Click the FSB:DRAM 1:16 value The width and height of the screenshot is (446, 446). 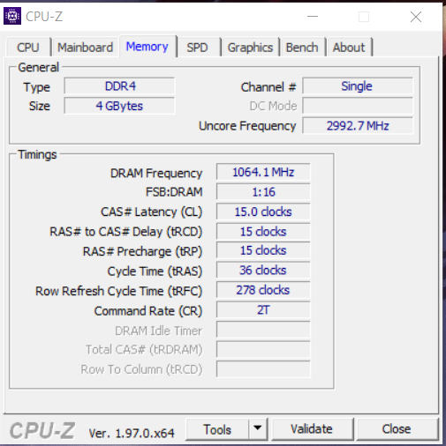(263, 192)
